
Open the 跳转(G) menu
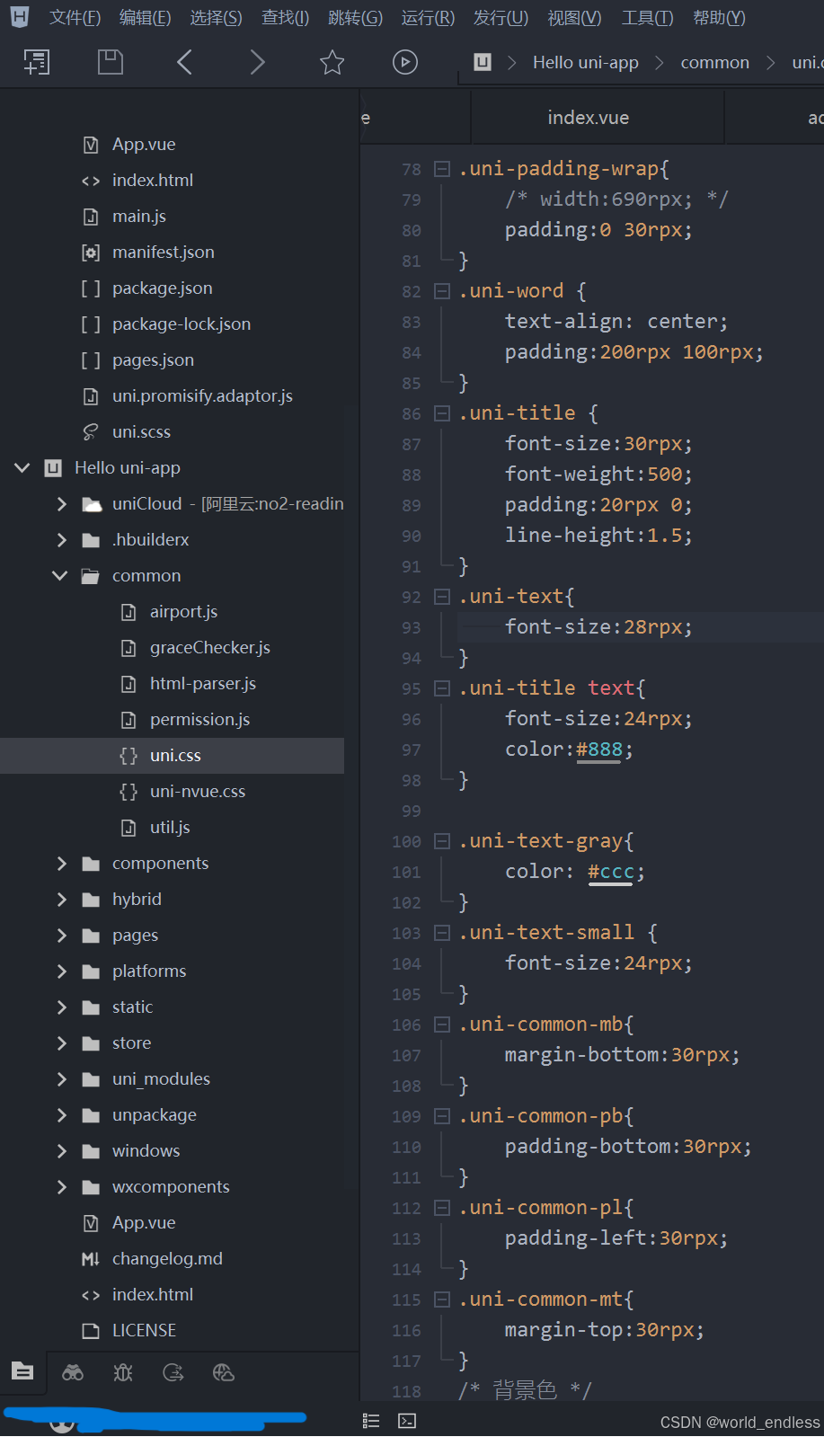355,18
